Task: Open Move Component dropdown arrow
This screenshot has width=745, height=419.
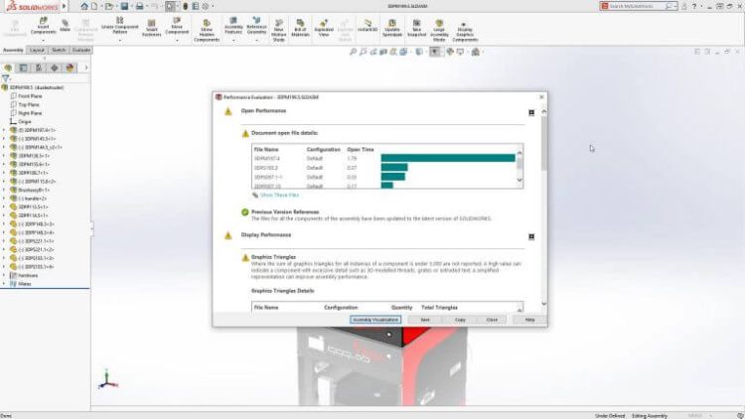Action: point(177,41)
